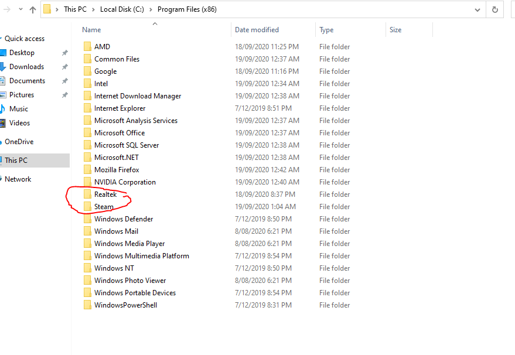
Task: Click the Windows Defender folder icon
Action: point(87,219)
